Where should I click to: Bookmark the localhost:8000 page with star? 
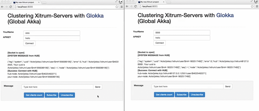point(117,7)
